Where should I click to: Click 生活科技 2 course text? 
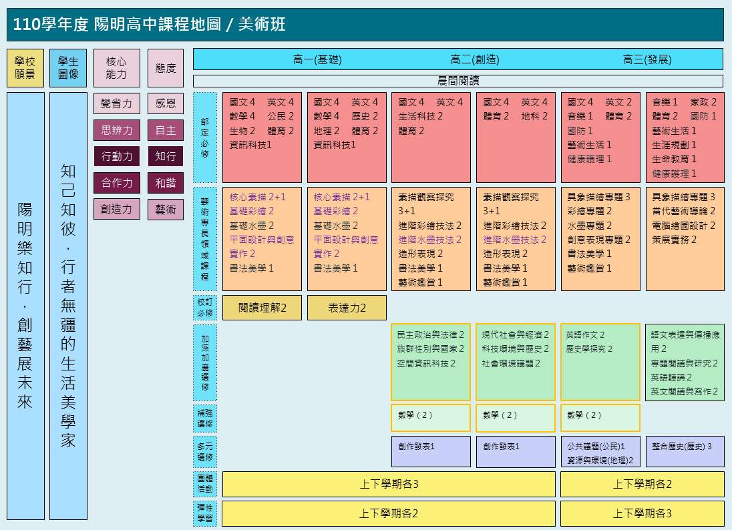[420, 116]
